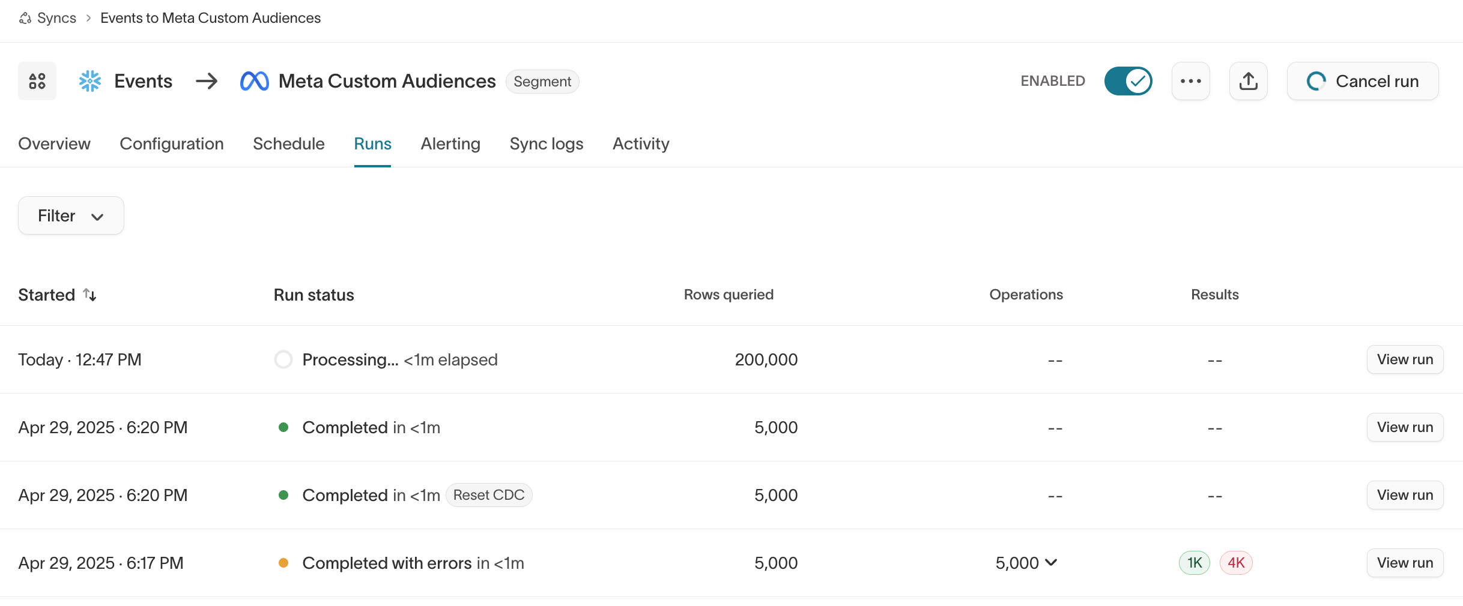The width and height of the screenshot is (1463, 606).
Task: Open the Filter dropdown
Action: pyautogui.click(x=71, y=215)
